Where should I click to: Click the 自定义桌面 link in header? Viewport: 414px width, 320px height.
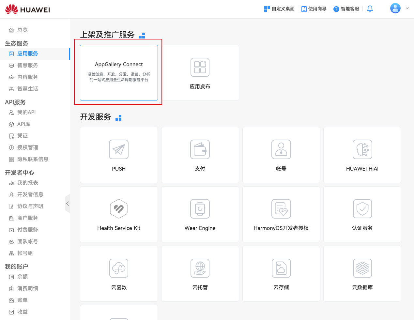pos(280,9)
